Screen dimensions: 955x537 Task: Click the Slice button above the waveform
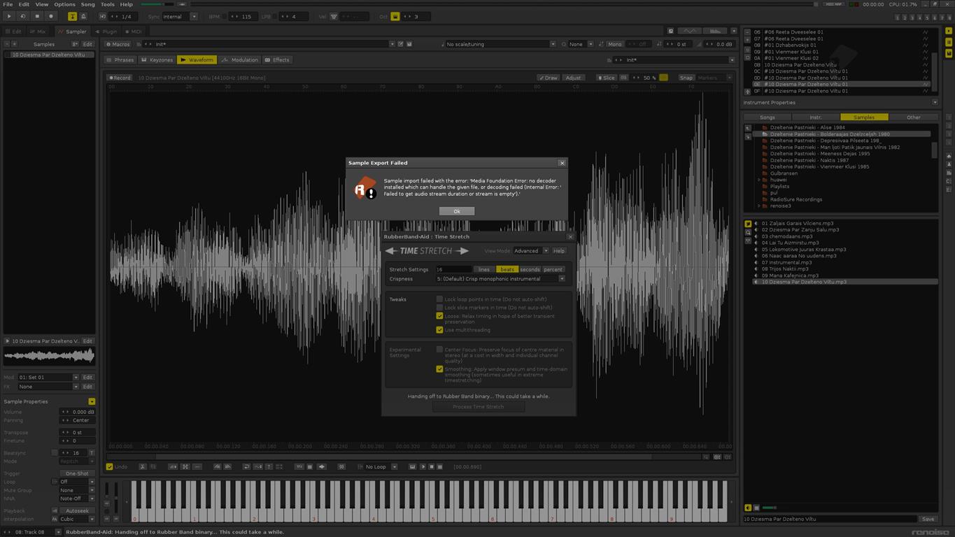tap(607, 78)
